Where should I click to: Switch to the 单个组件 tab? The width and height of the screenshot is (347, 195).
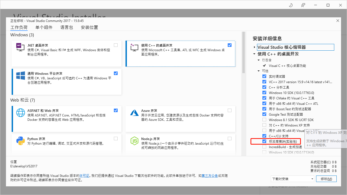click(44, 27)
